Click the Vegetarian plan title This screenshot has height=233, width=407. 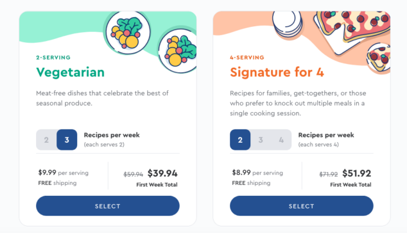click(71, 72)
